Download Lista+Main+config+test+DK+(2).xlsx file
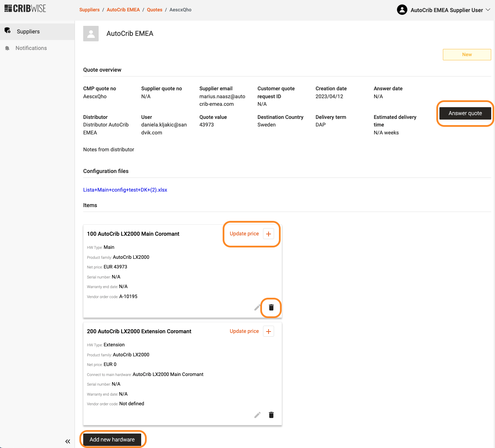 point(125,190)
